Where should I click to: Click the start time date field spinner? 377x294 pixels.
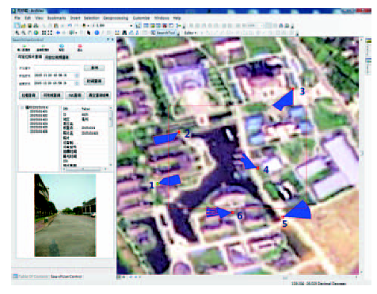point(77,75)
